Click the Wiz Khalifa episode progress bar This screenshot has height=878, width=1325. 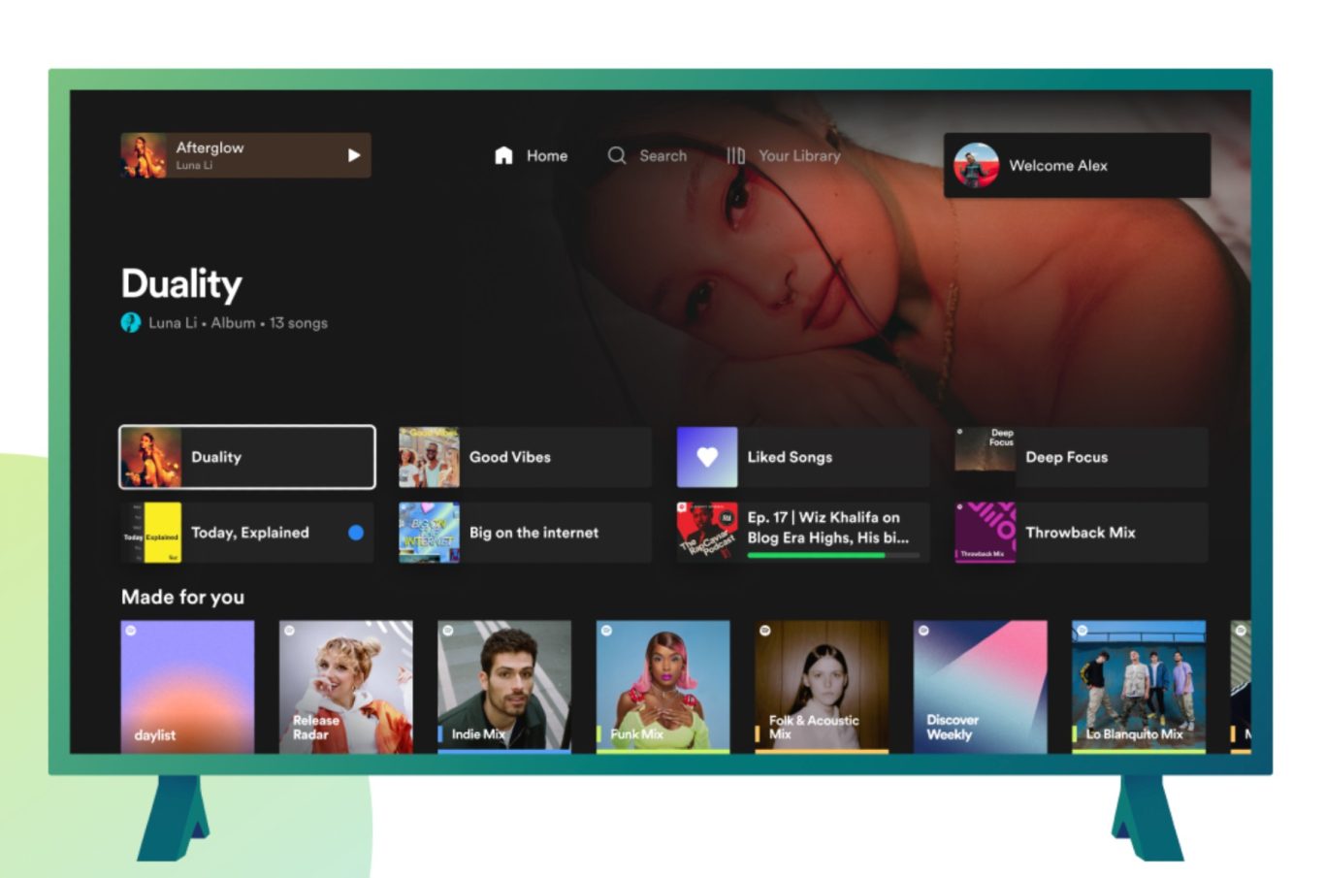832,556
